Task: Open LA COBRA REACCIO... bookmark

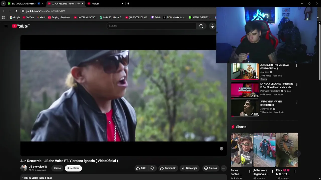Action: point(86,17)
